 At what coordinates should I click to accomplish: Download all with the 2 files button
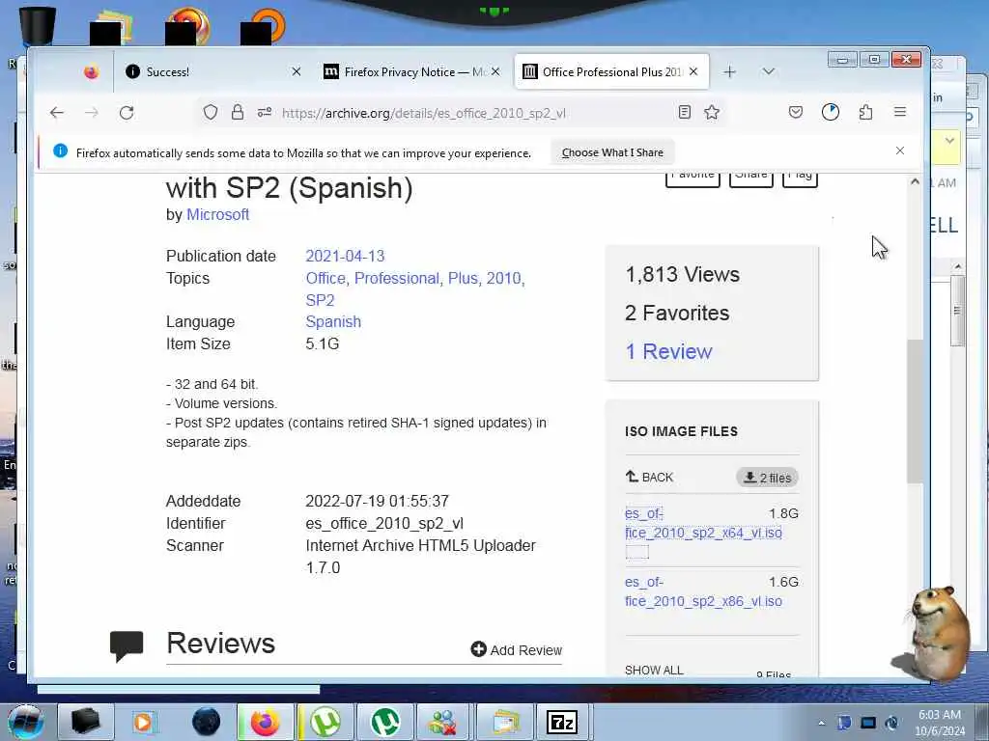[767, 478]
